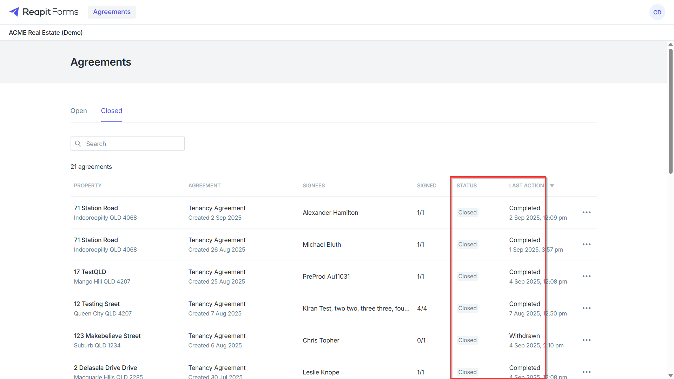
Task: Sort the table by Property column header
Action: [x=88, y=186]
